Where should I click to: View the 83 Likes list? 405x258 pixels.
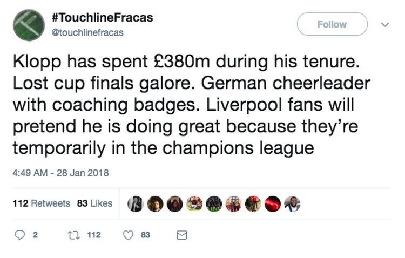[x=94, y=203]
